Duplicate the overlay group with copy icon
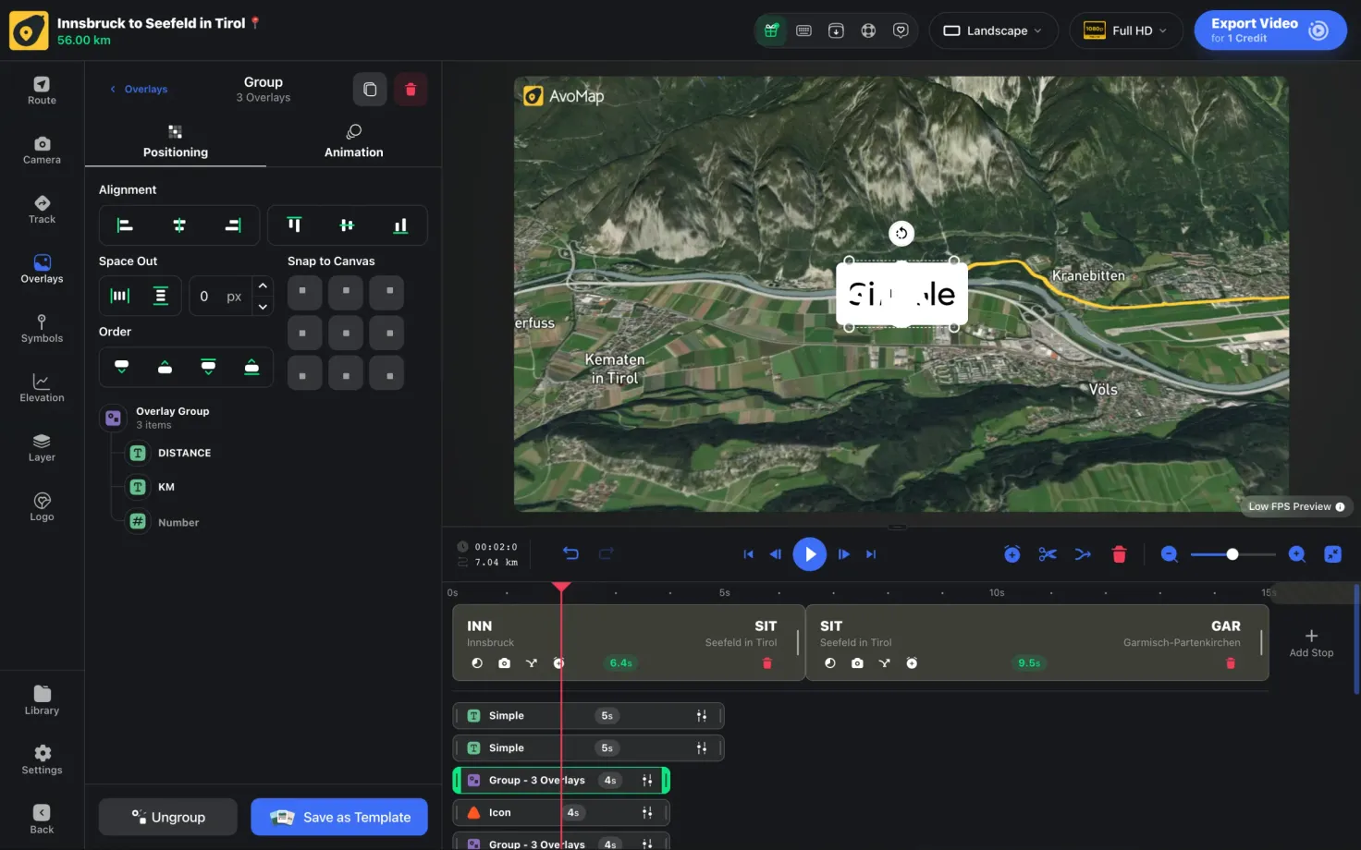Viewport: 1361px width, 850px height. click(370, 90)
